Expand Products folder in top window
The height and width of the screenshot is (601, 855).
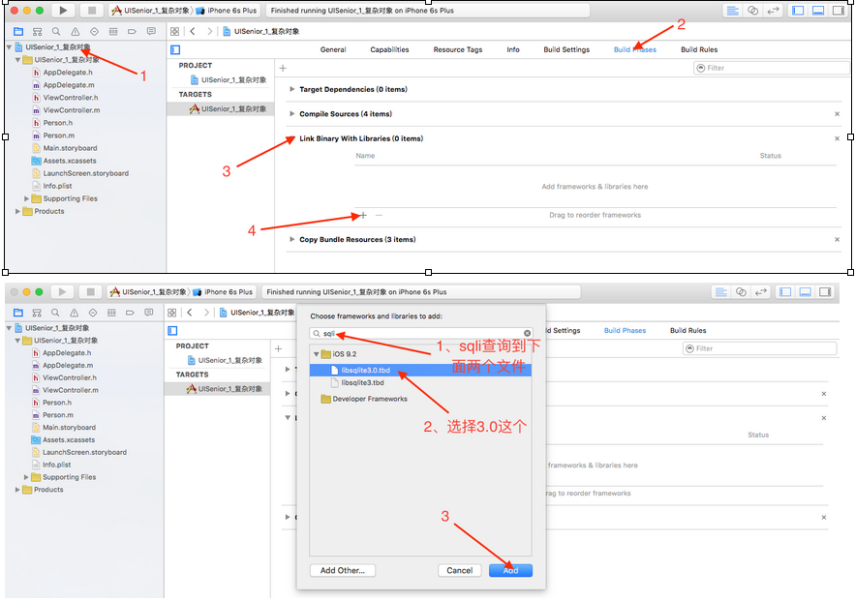(17, 211)
